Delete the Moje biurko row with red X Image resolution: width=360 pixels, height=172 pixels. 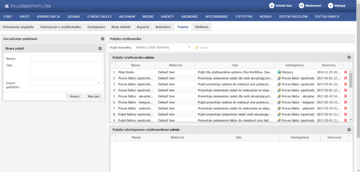tap(346, 72)
